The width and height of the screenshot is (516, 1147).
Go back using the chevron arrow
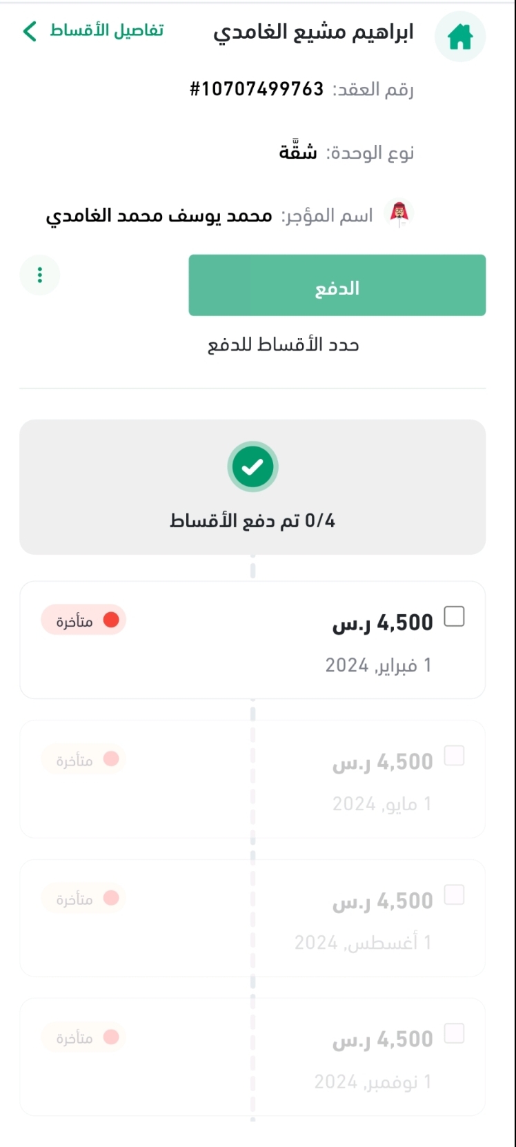(x=30, y=31)
